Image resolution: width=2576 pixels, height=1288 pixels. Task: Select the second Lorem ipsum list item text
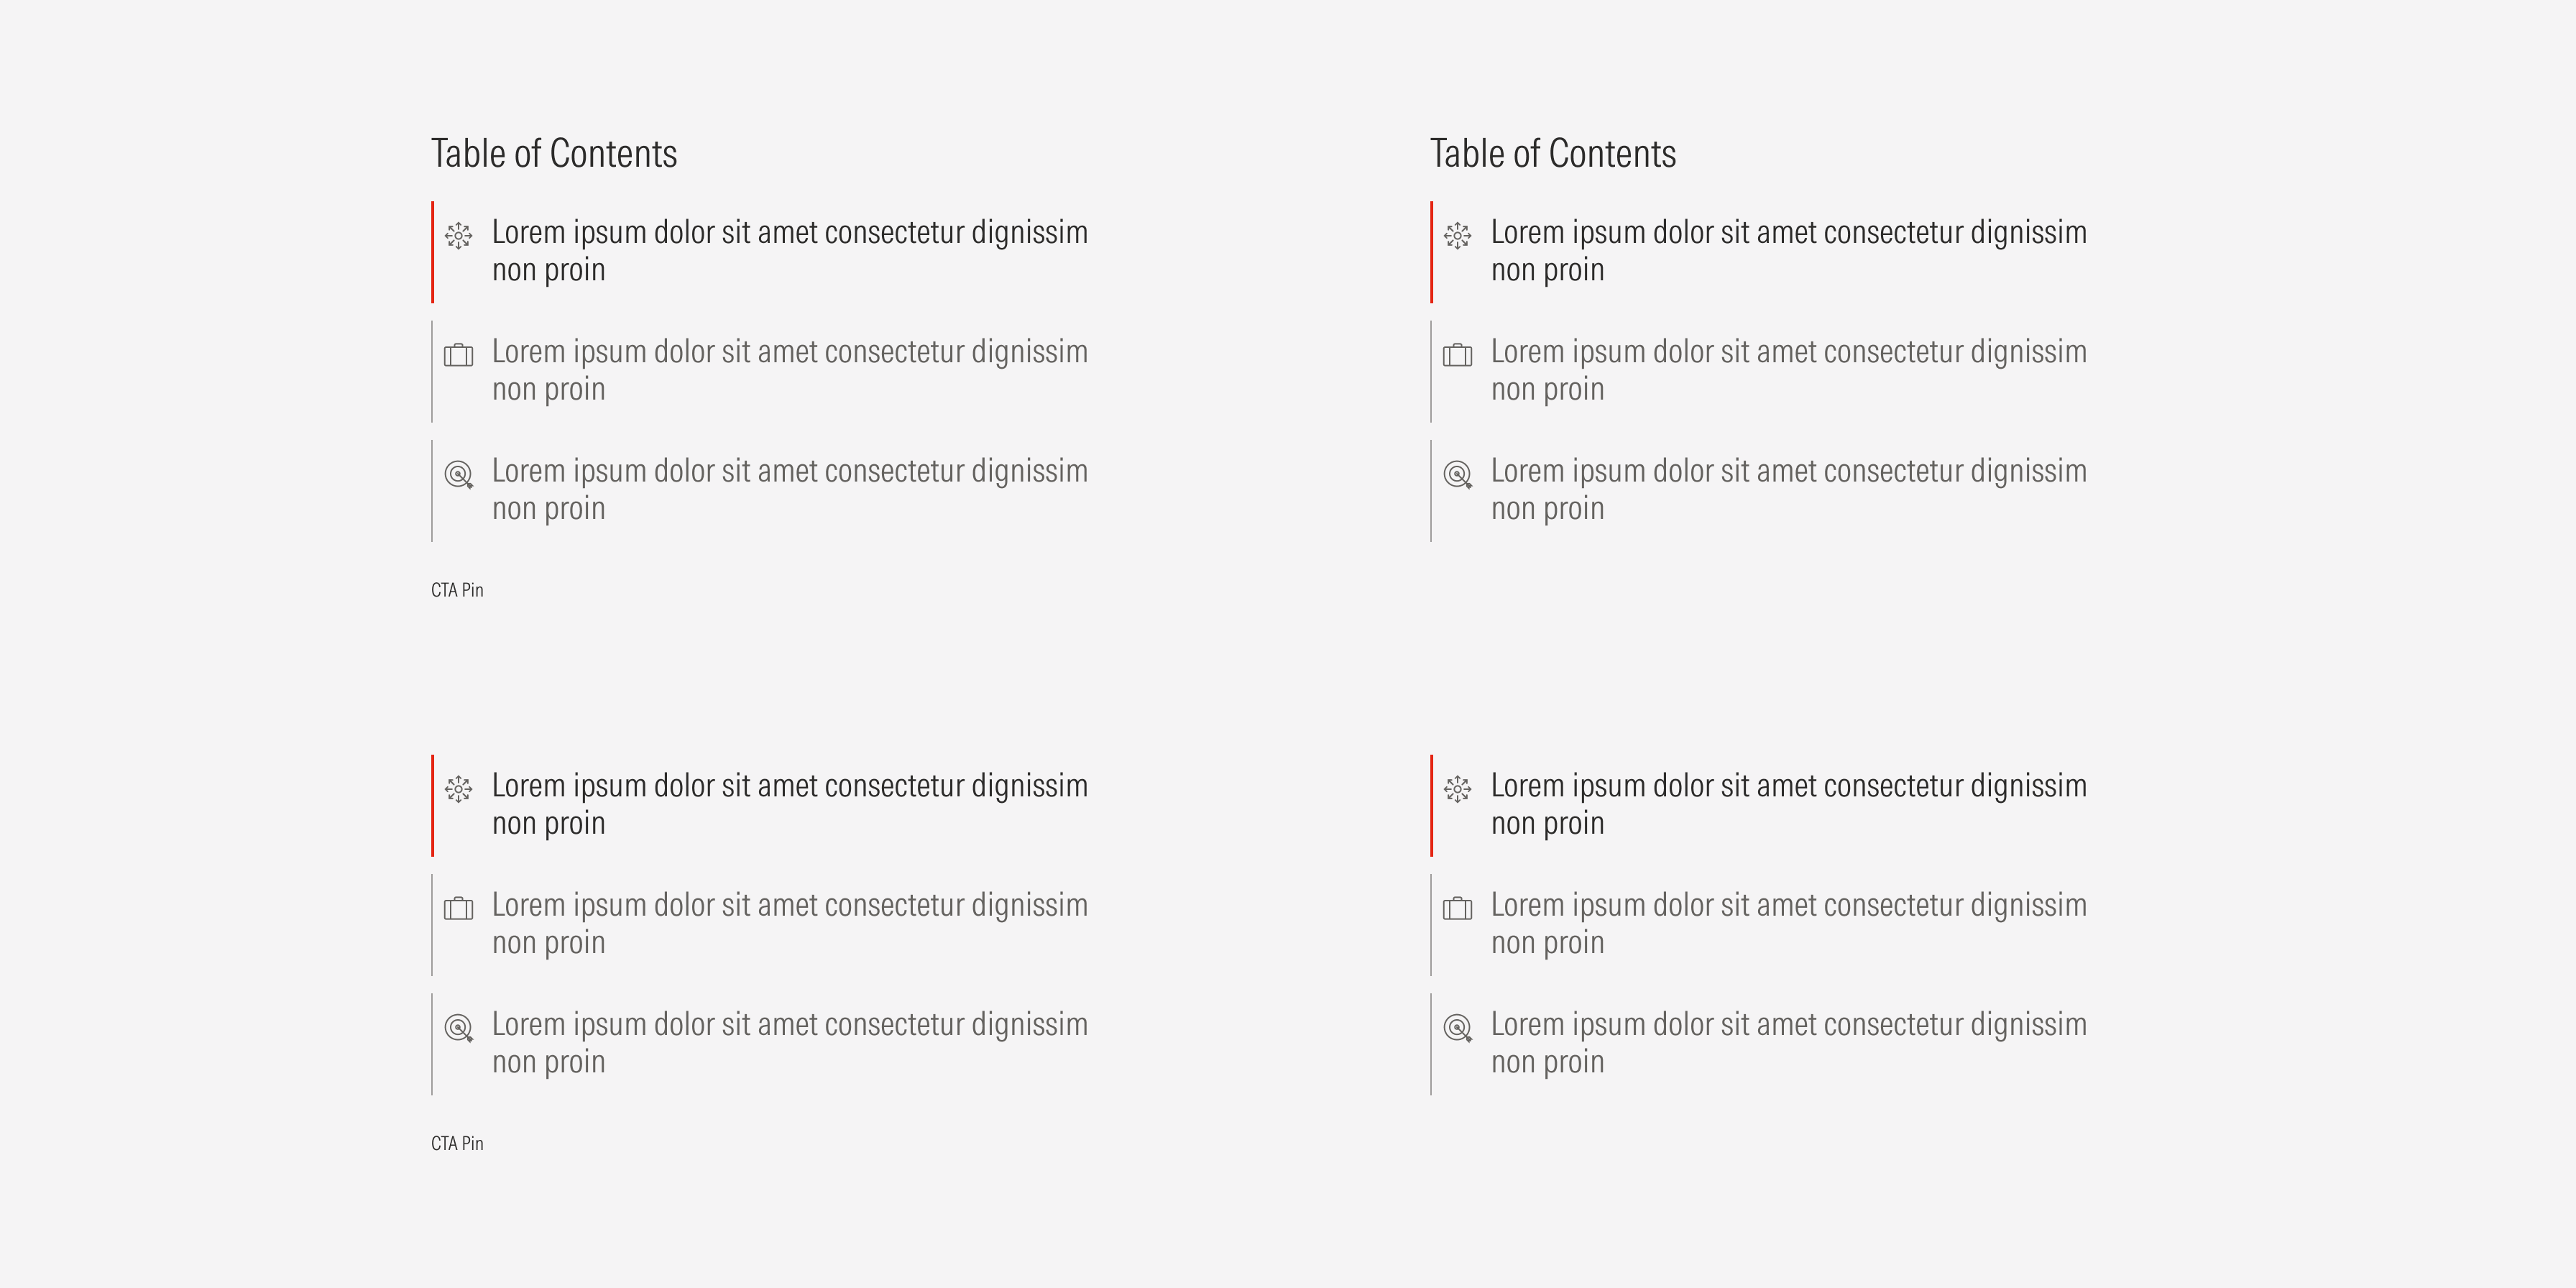[x=790, y=370]
